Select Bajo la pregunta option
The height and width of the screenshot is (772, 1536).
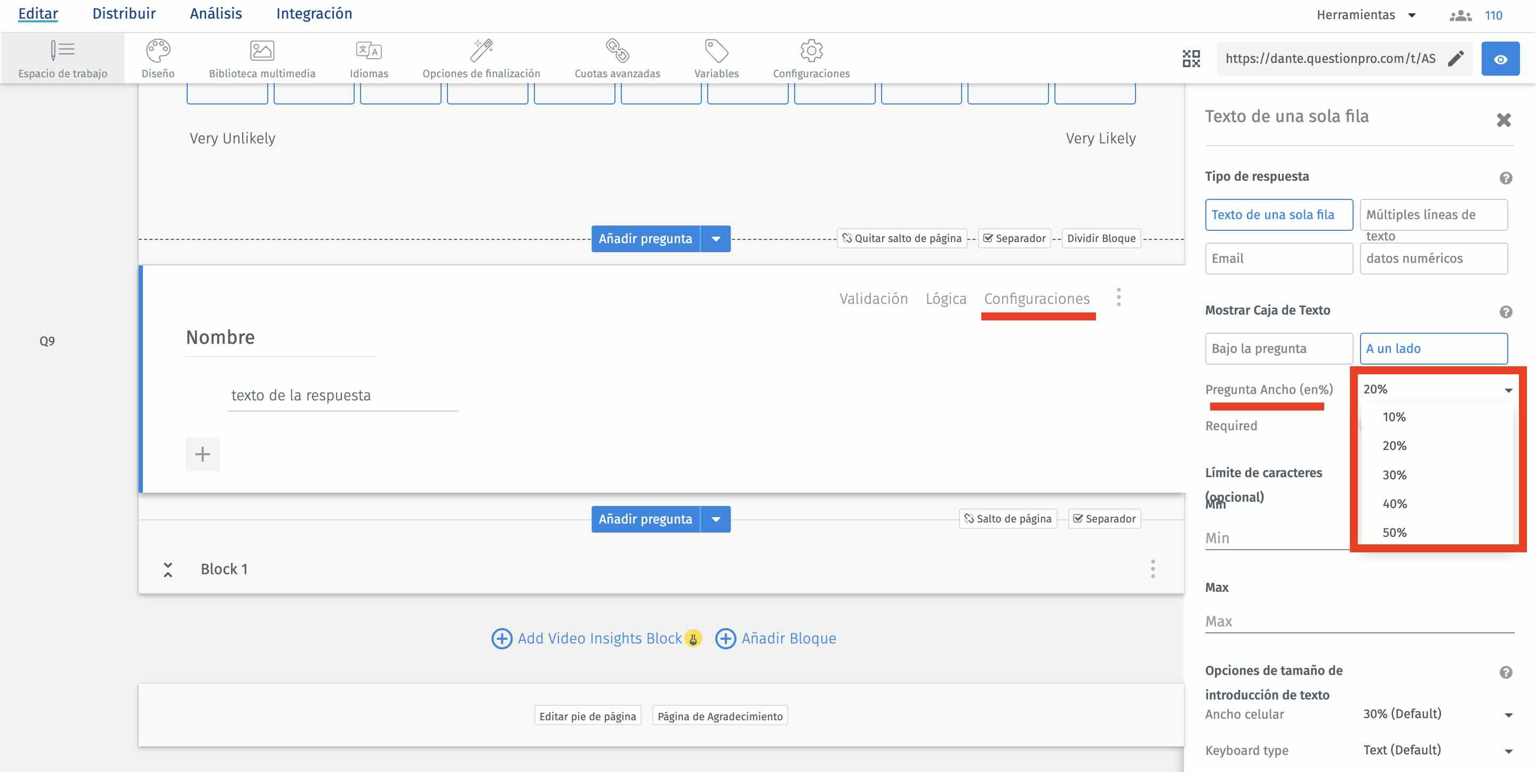pyautogui.click(x=1278, y=348)
